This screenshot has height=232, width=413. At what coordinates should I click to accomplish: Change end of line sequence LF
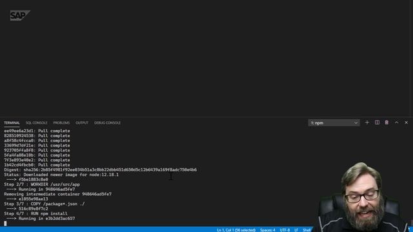296,230
